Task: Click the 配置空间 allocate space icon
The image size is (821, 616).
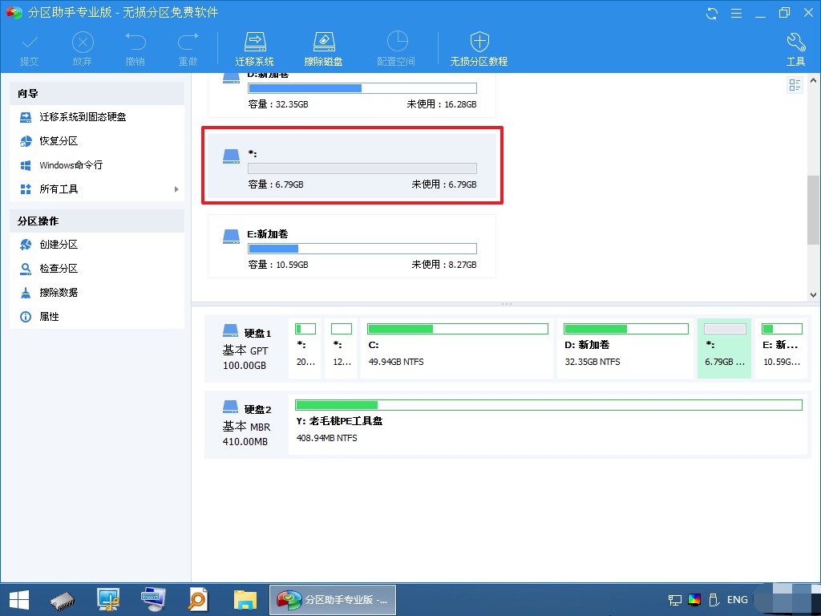Action: pyautogui.click(x=396, y=49)
